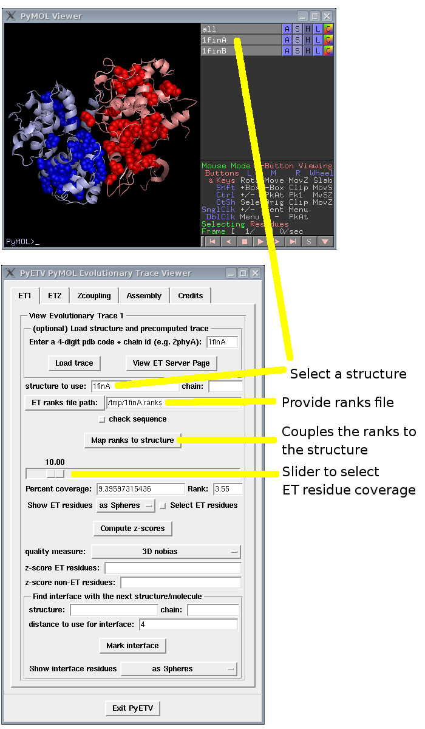Screen dimensions: 425x729
Task: Open the Show menu for object all
Action: (297, 29)
